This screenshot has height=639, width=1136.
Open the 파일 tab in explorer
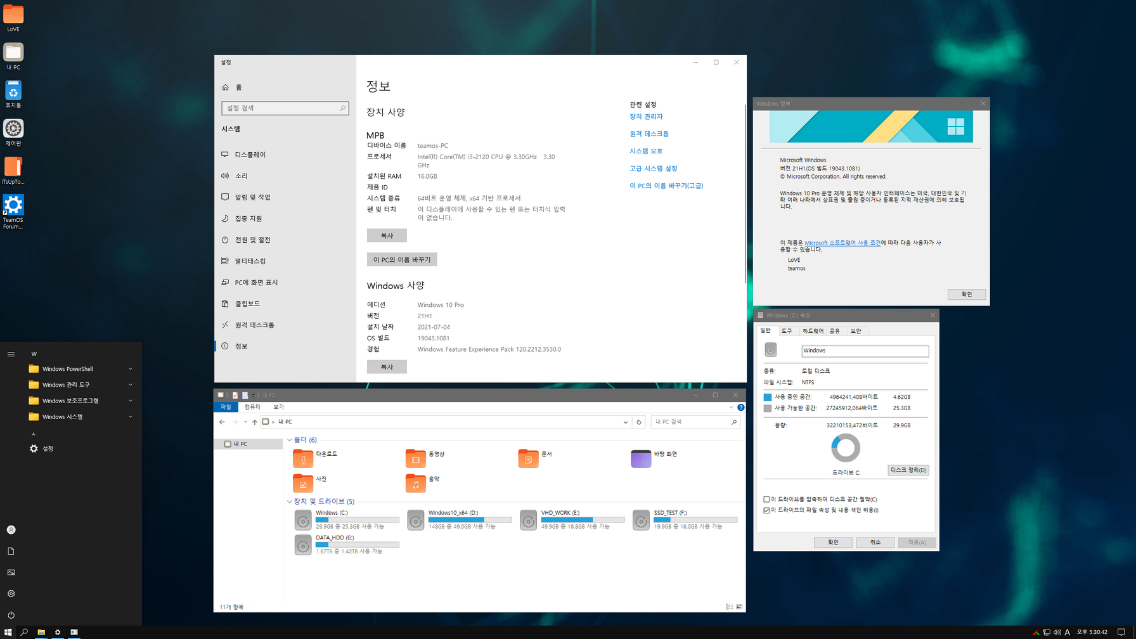pyautogui.click(x=226, y=407)
